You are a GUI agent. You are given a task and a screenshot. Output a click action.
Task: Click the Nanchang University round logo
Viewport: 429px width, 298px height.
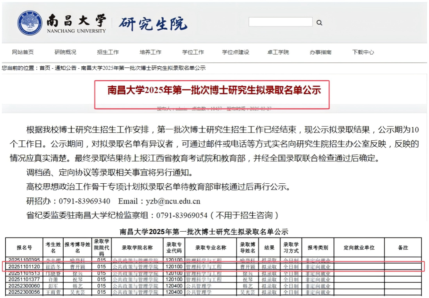click(x=30, y=23)
